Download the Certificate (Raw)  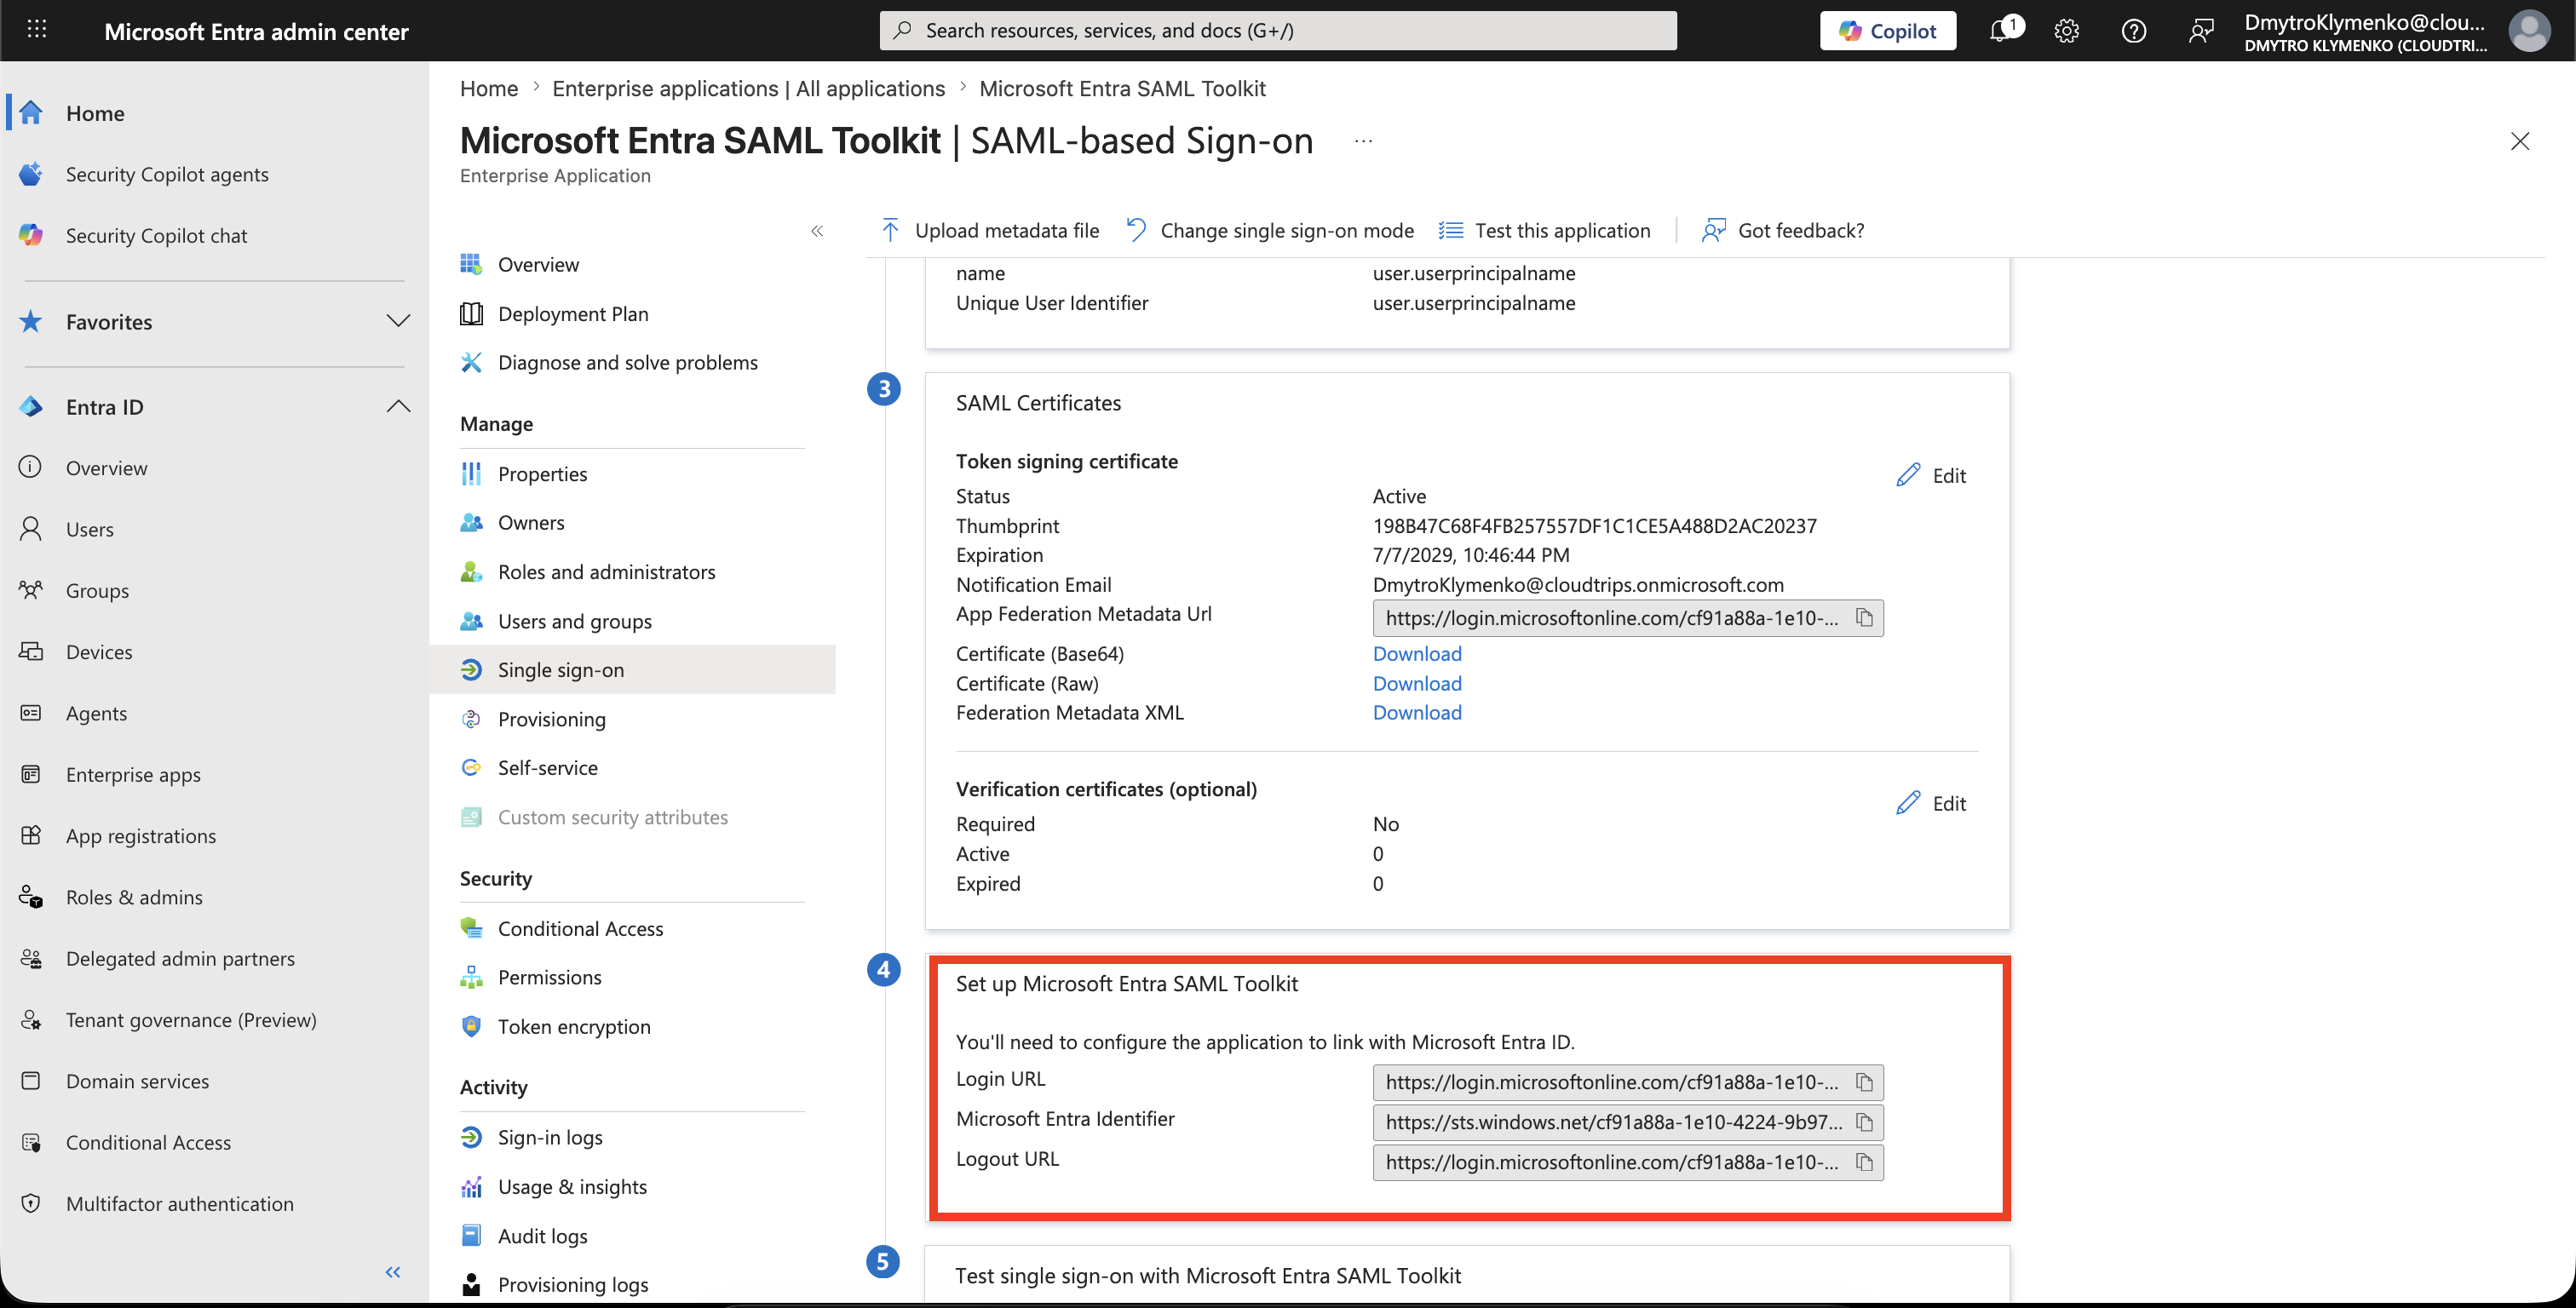(x=1417, y=683)
